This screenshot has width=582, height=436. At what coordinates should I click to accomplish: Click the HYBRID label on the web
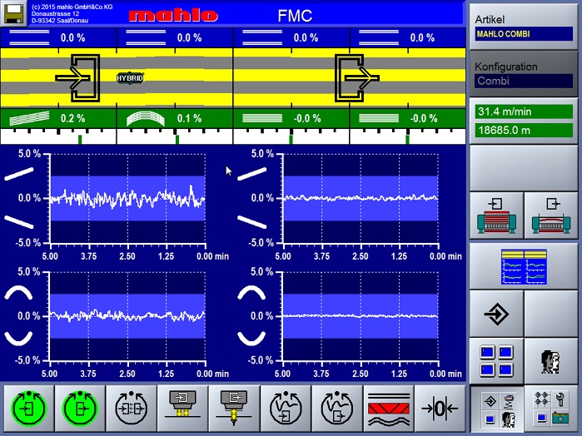coord(131,77)
